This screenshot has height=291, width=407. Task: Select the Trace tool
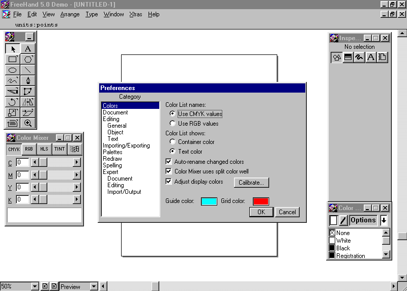point(12,123)
